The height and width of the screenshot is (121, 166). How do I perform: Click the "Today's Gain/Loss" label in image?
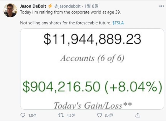93,105
